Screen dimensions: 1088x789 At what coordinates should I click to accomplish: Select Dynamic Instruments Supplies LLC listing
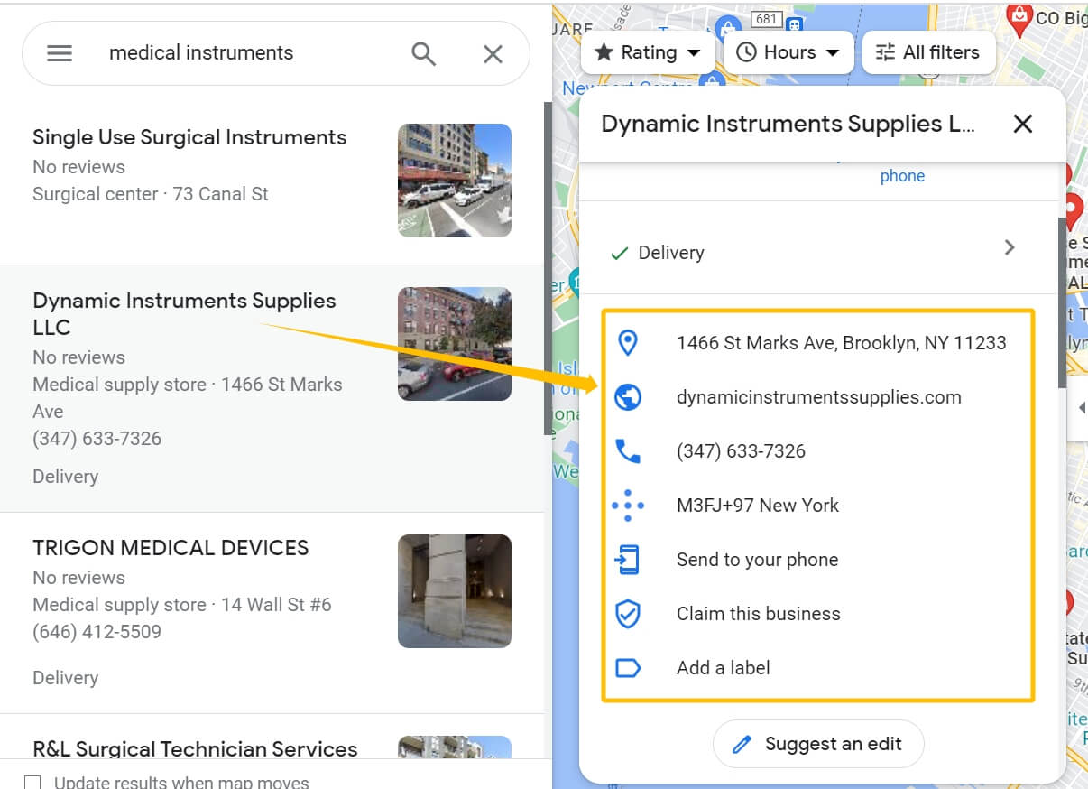(x=184, y=314)
